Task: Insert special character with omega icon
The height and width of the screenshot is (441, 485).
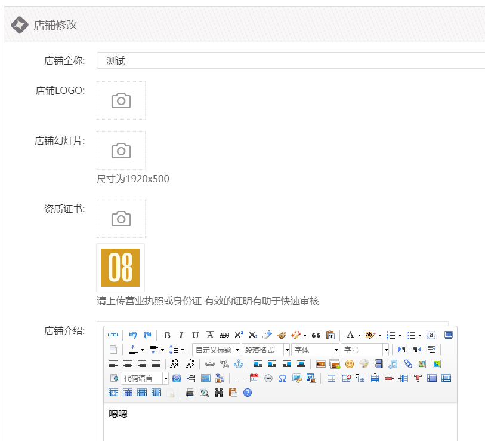Action: click(x=283, y=378)
